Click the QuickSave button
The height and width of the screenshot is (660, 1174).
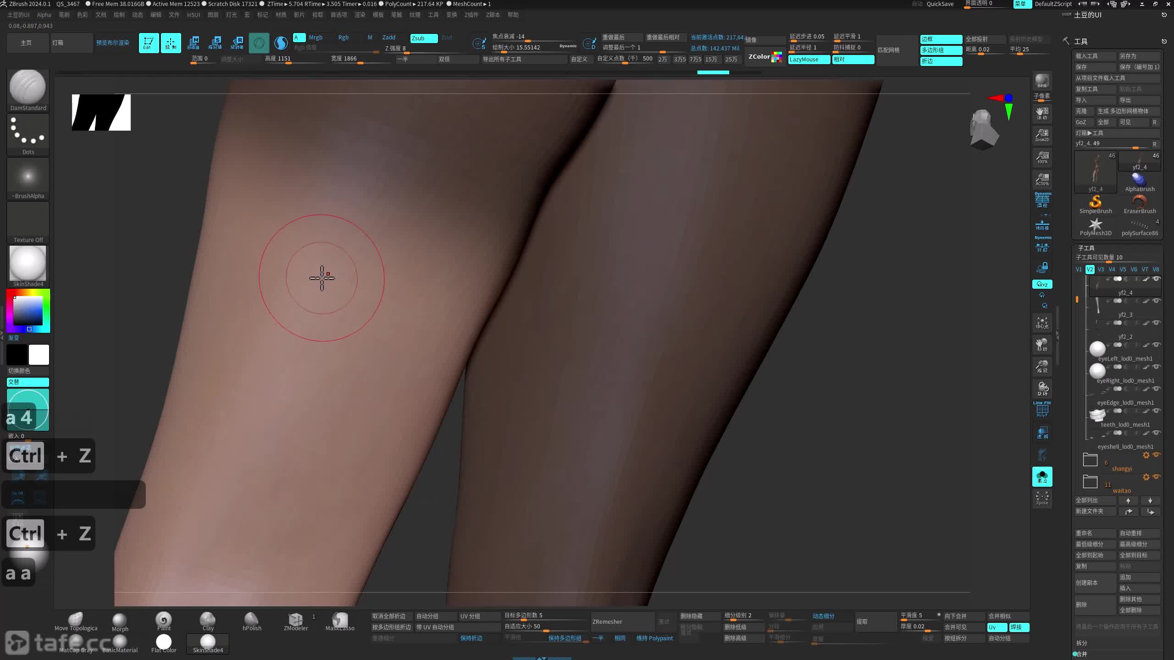[940, 4]
